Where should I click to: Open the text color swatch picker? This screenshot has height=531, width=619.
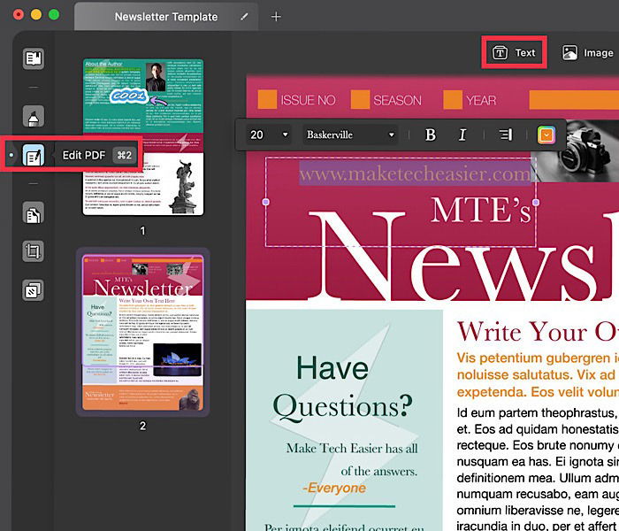coord(546,135)
